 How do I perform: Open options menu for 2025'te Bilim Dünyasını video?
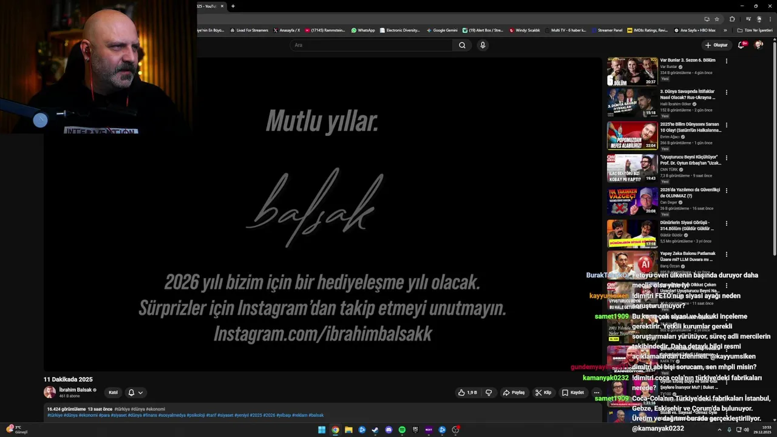tap(726, 125)
